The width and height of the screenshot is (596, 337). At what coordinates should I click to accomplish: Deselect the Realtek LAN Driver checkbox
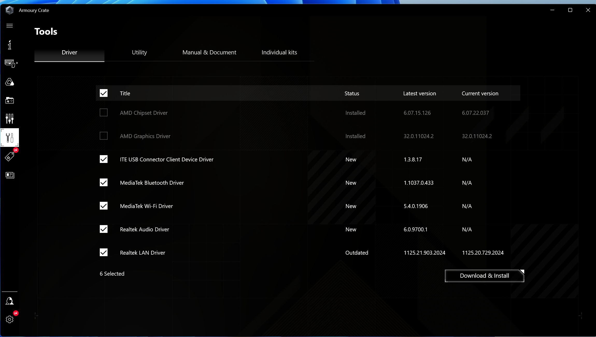(104, 253)
